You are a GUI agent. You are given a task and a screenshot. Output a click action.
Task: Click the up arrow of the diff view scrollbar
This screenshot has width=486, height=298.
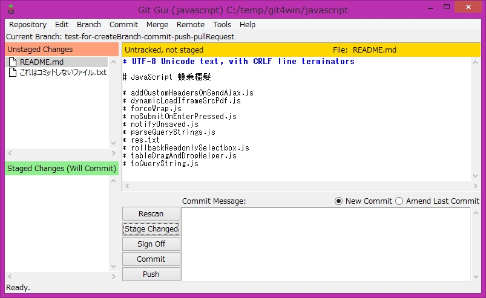[x=476, y=62]
